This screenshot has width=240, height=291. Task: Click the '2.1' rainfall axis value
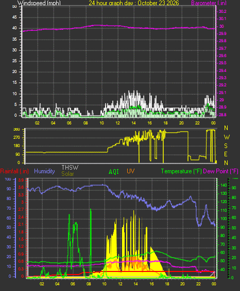click(21, 225)
